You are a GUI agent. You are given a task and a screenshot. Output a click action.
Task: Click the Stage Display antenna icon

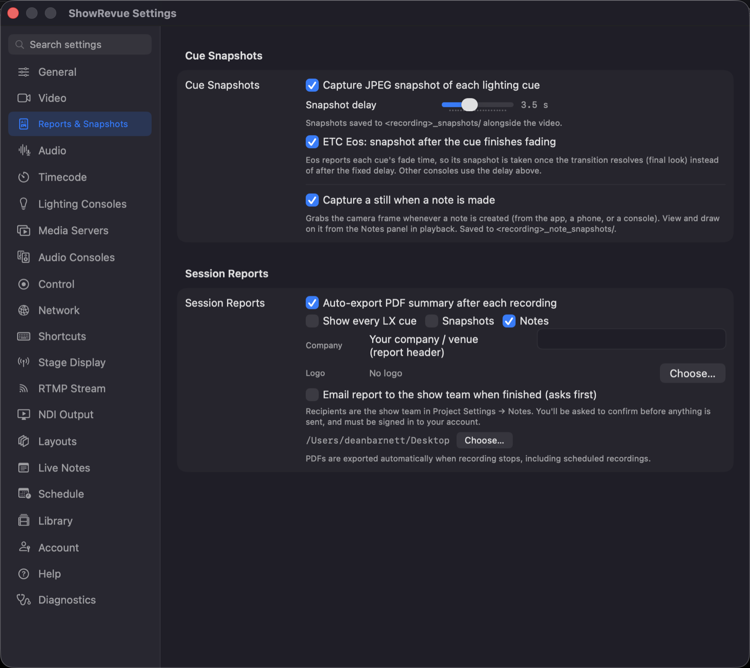[x=24, y=362]
